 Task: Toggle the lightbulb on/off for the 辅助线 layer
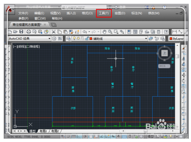coord(74,39)
